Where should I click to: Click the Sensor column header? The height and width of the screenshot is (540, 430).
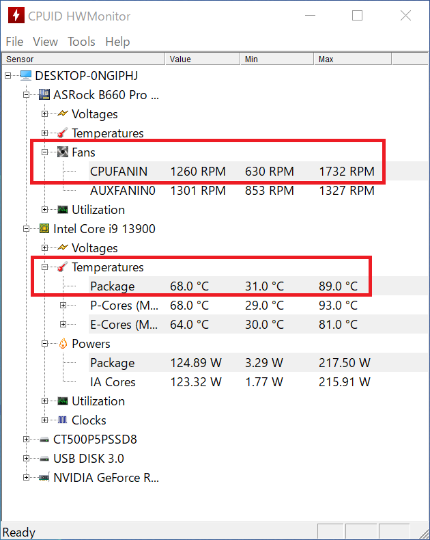83,59
